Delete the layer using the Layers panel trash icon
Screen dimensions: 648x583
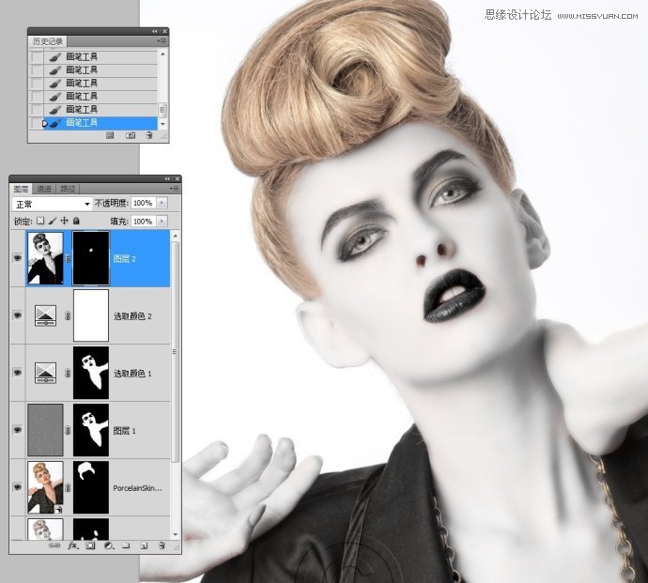pyautogui.click(x=161, y=545)
